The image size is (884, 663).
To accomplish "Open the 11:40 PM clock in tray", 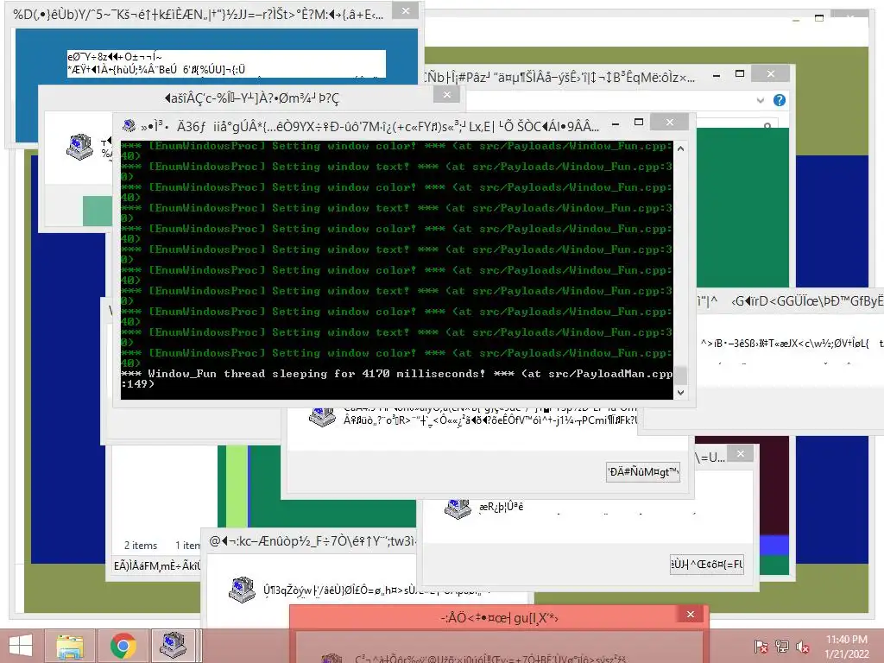I will point(846,647).
